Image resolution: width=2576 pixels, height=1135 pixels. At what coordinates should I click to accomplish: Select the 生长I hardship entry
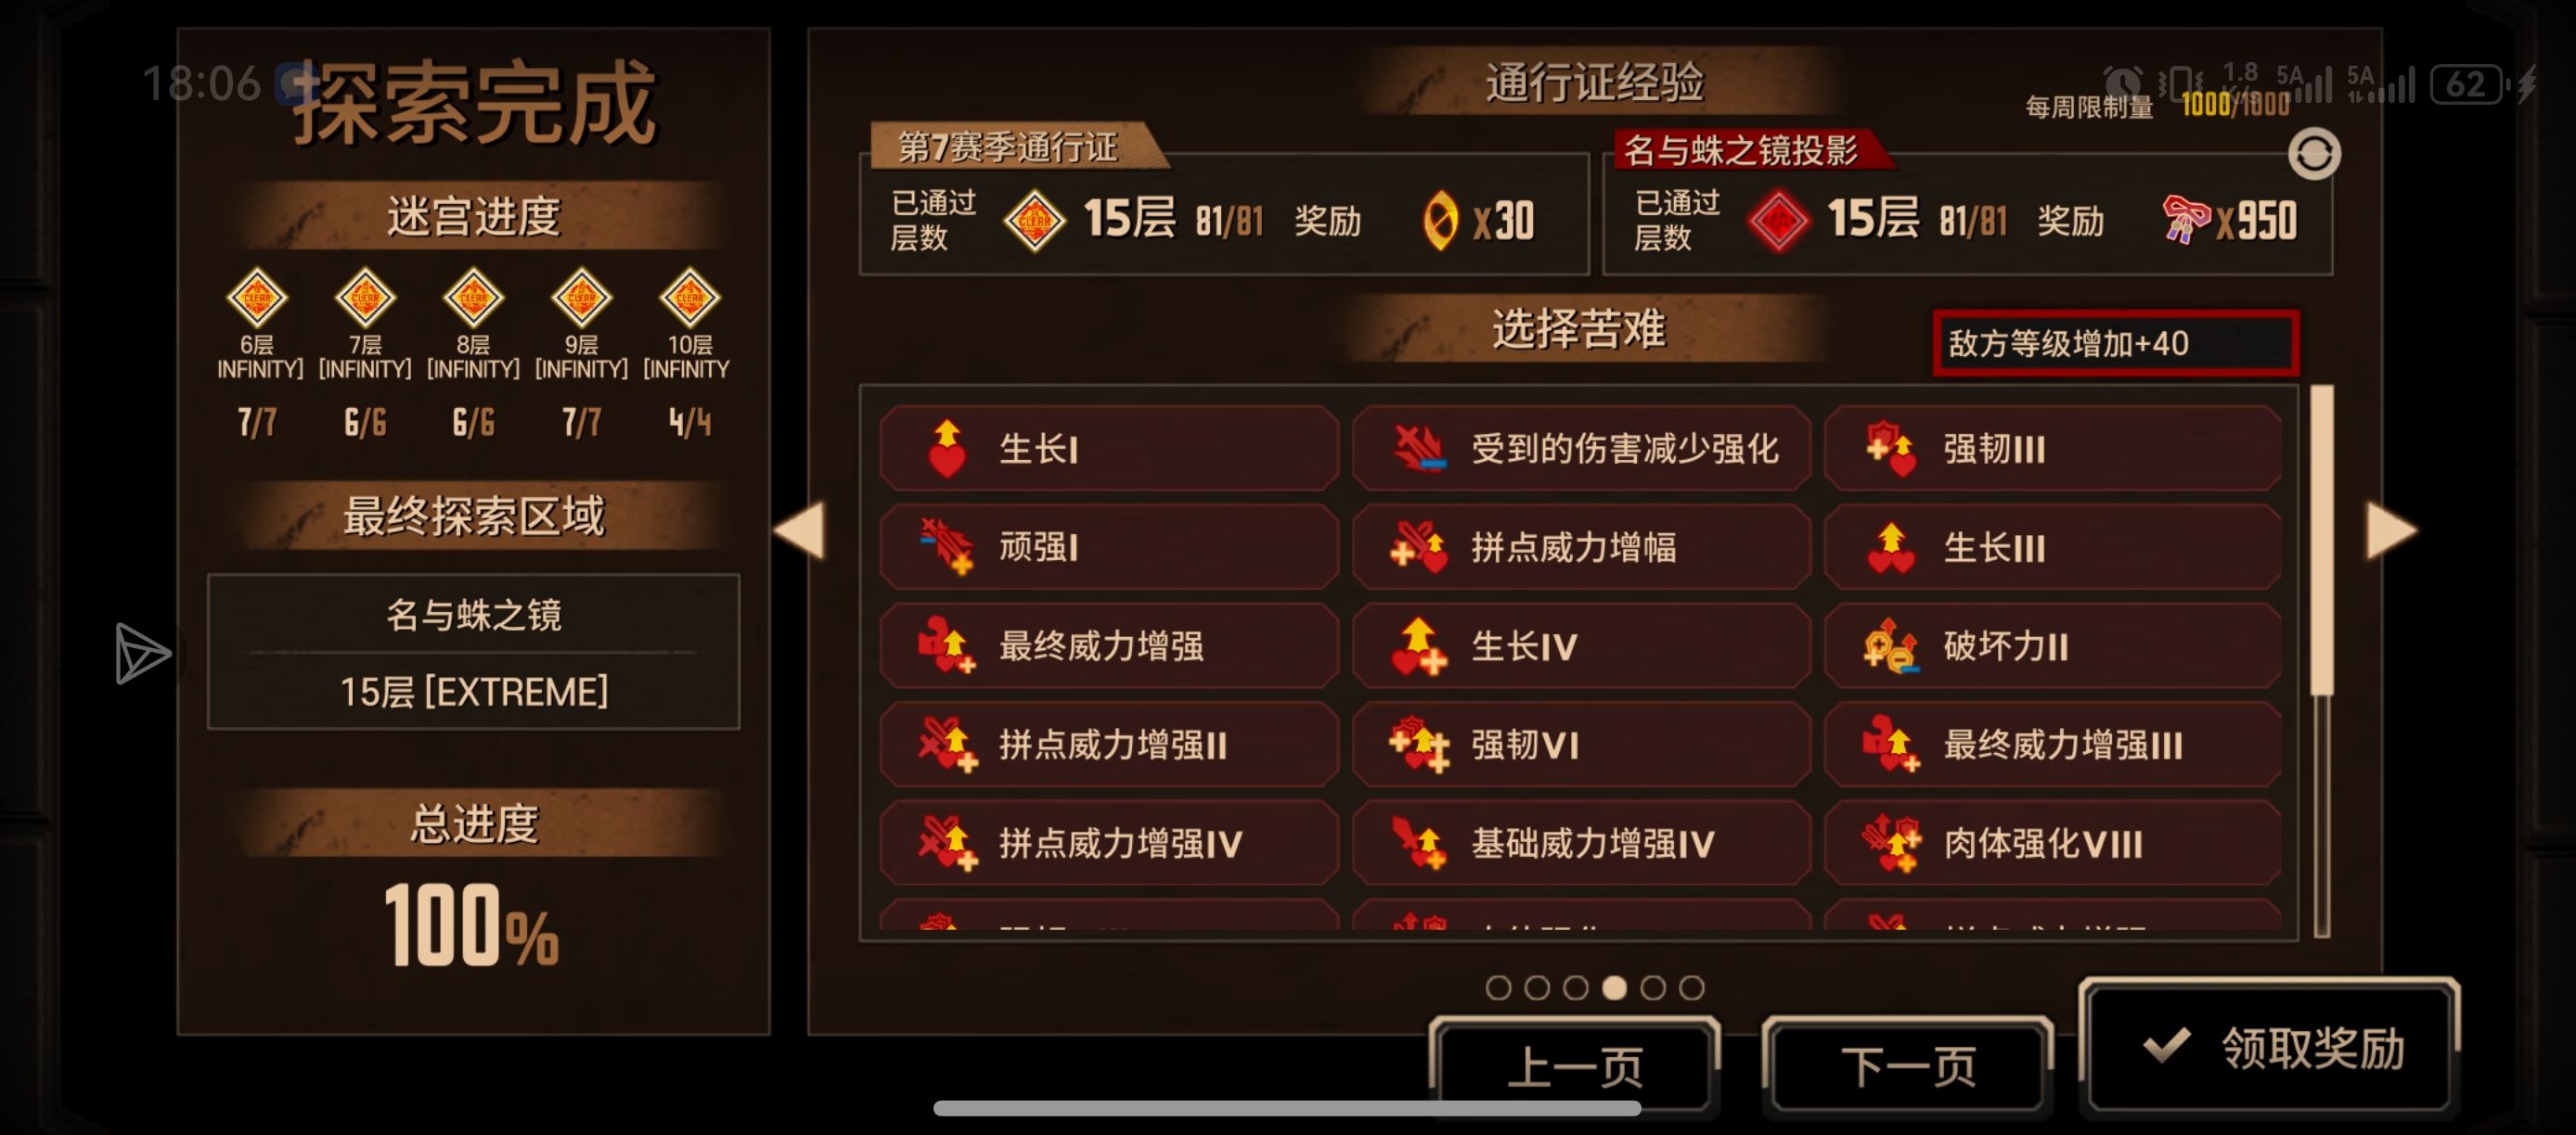(x=1108, y=448)
